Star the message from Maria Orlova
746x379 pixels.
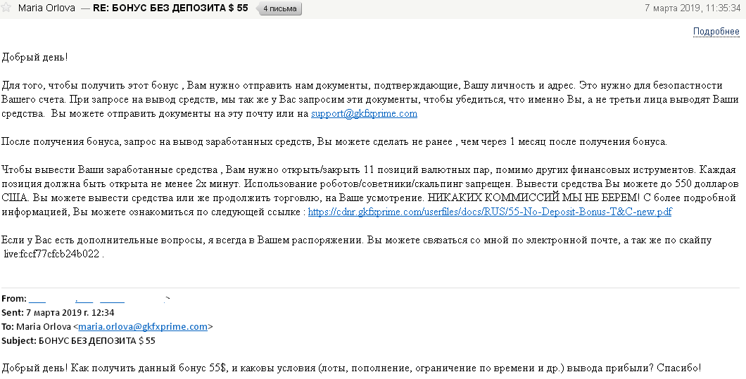[7, 8]
